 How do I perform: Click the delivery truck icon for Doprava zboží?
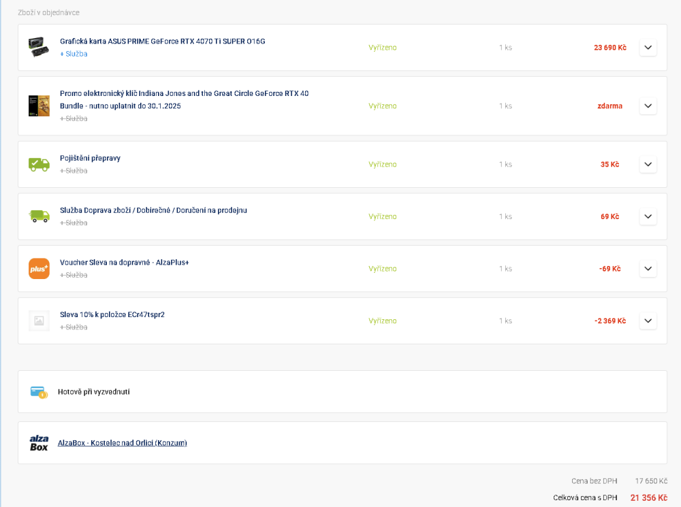39,216
